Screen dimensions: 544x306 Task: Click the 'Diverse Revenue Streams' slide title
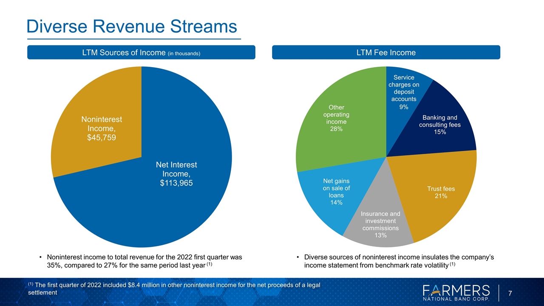pyautogui.click(x=132, y=27)
